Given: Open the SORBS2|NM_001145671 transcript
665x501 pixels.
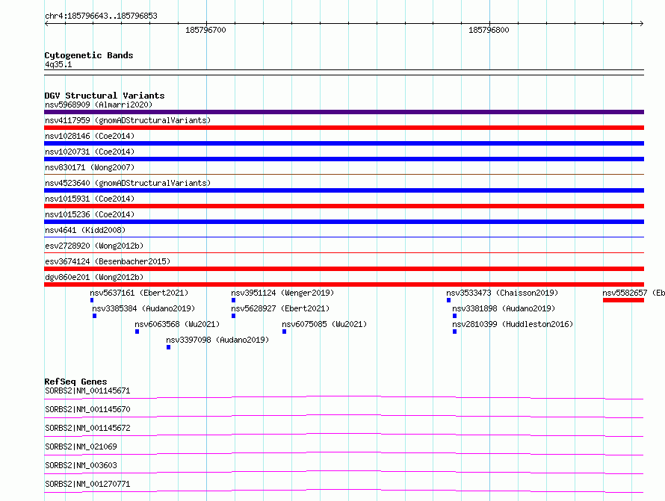Looking at the screenshot, I should click(x=87, y=390).
